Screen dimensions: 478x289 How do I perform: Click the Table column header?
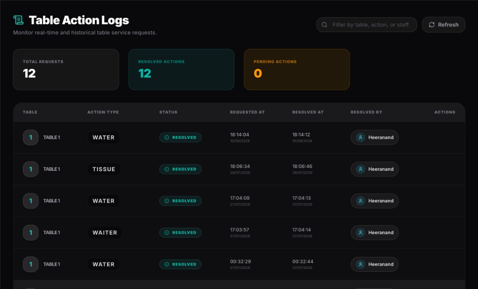click(x=30, y=112)
